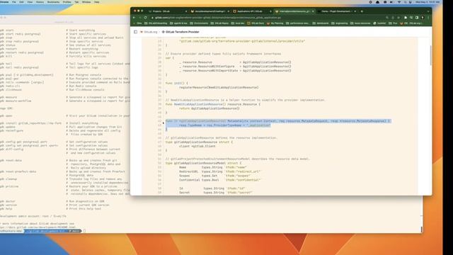This screenshot has width=453, height=255.
Task: Click the Chrome profile avatar icon
Action: click(423, 18)
